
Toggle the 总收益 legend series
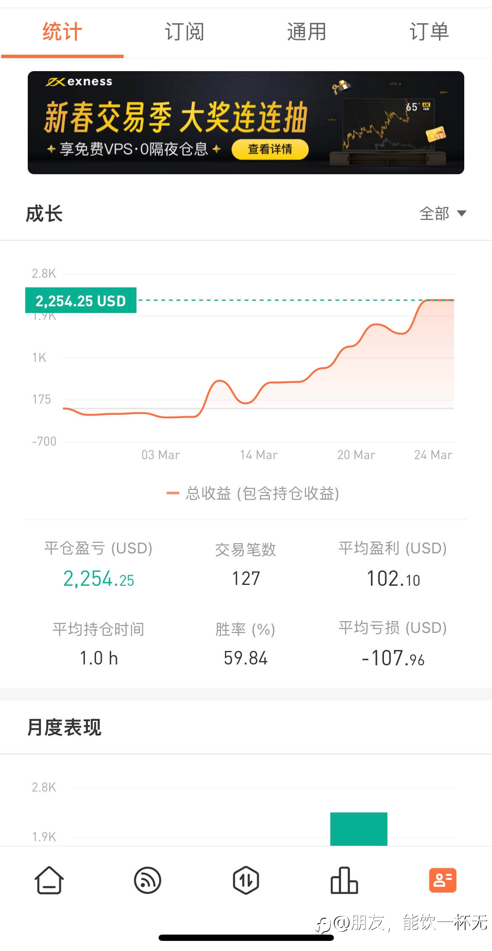(x=253, y=493)
